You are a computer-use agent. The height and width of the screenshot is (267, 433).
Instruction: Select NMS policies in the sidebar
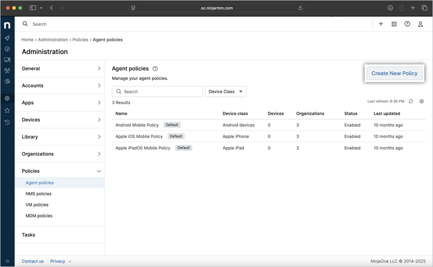click(x=38, y=194)
